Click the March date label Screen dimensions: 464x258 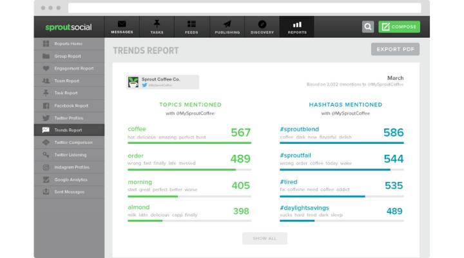395,78
